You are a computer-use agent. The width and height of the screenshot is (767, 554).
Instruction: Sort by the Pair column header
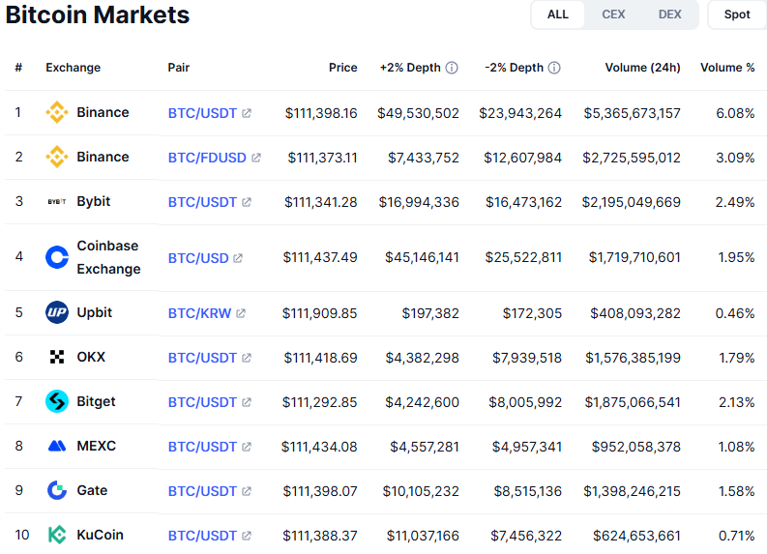point(179,68)
